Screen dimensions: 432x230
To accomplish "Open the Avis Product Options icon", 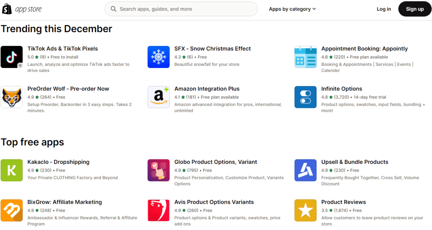I will click(x=159, y=211).
